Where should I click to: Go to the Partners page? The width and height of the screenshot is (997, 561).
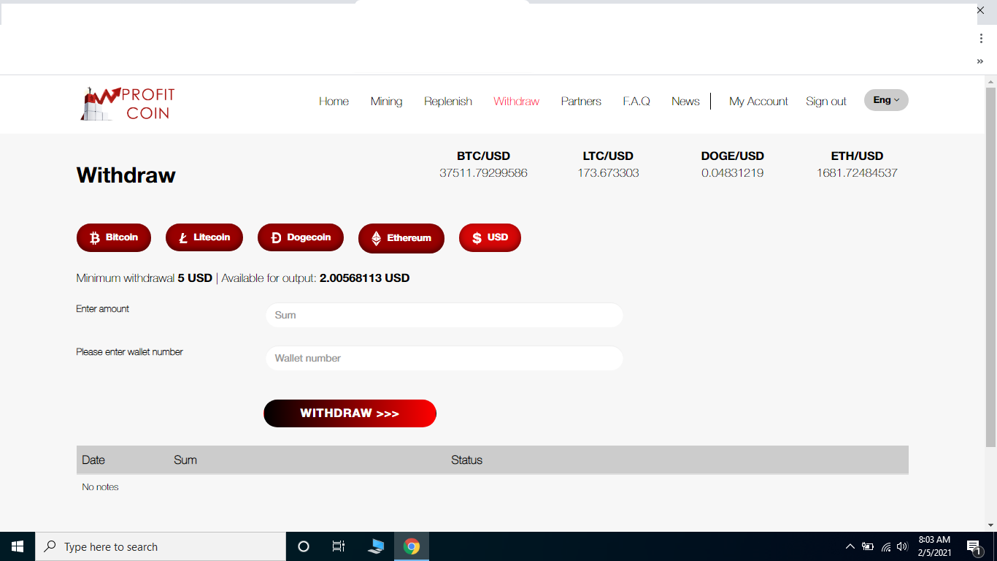[581, 102]
